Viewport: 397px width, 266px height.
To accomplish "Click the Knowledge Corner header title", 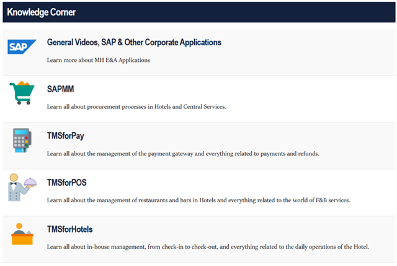I will coord(42,12).
